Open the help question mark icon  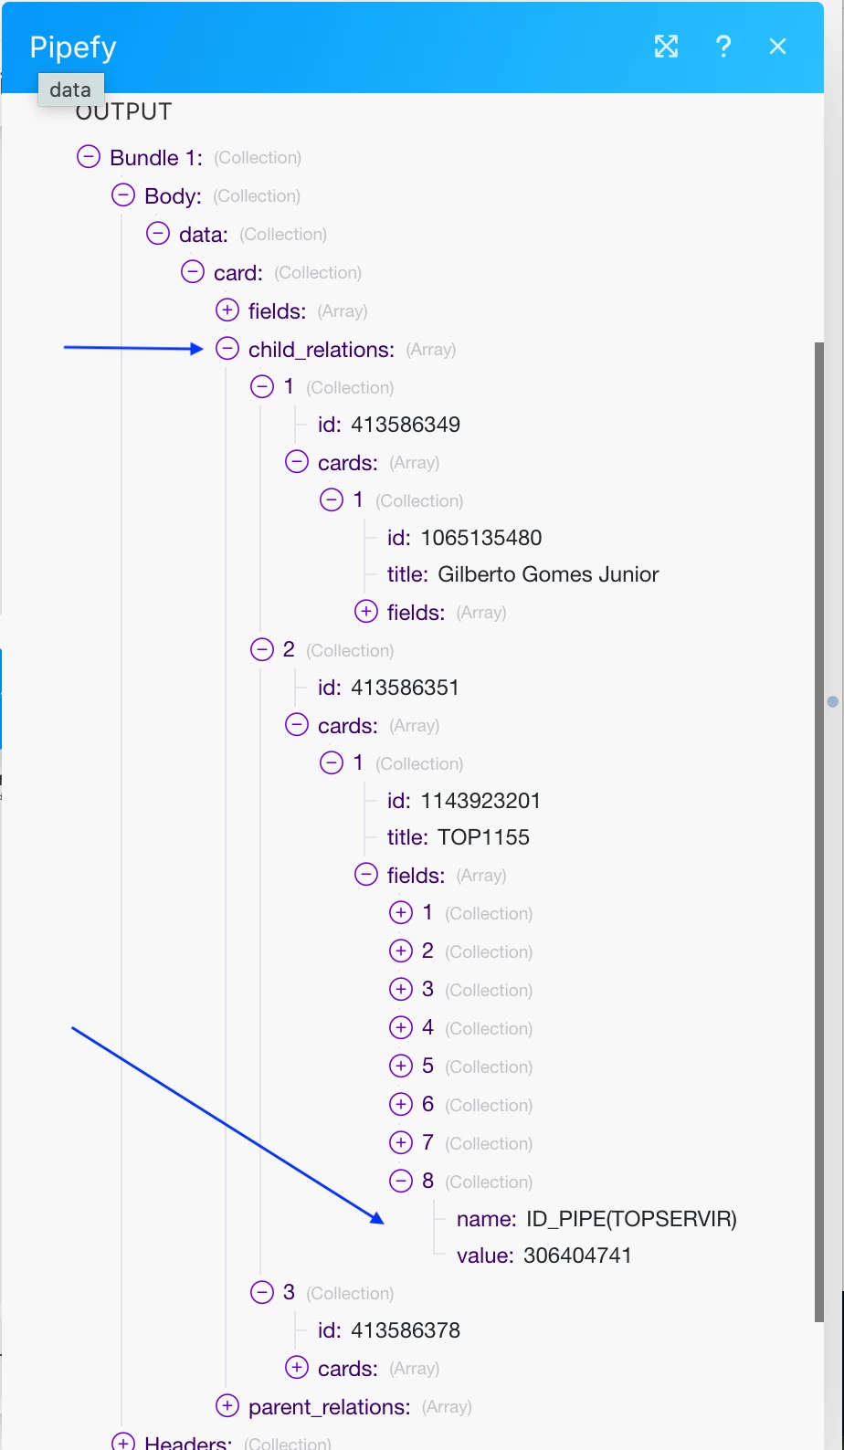click(x=723, y=47)
